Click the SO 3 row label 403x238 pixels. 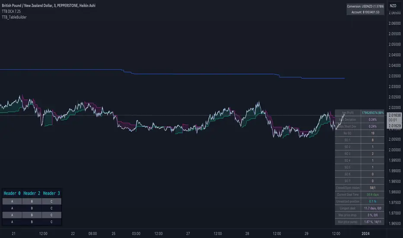click(x=348, y=154)
